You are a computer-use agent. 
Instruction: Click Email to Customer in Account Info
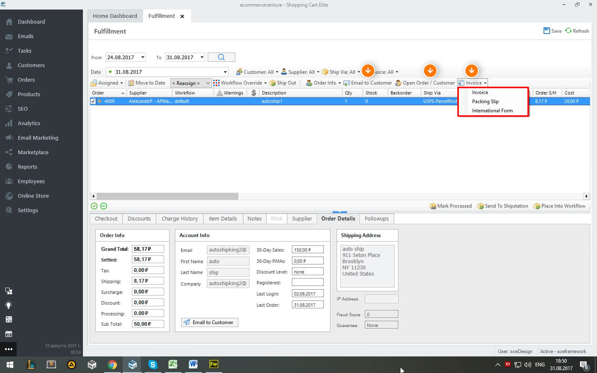[x=209, y=322]
